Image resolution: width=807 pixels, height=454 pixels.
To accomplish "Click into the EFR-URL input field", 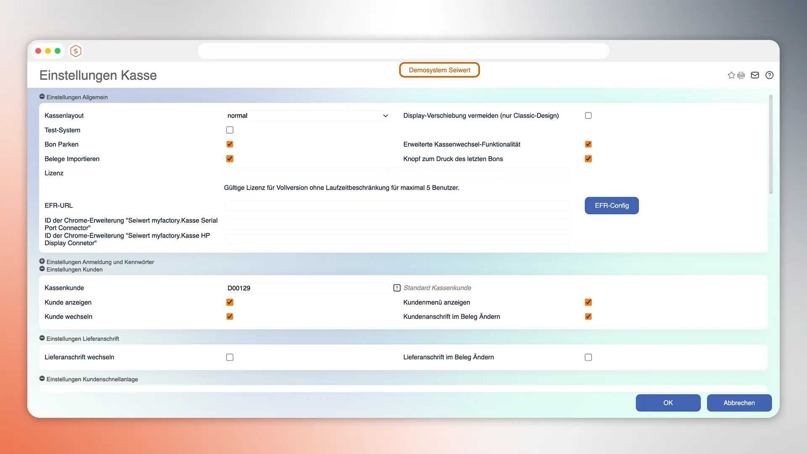I will tap(396, 206).
